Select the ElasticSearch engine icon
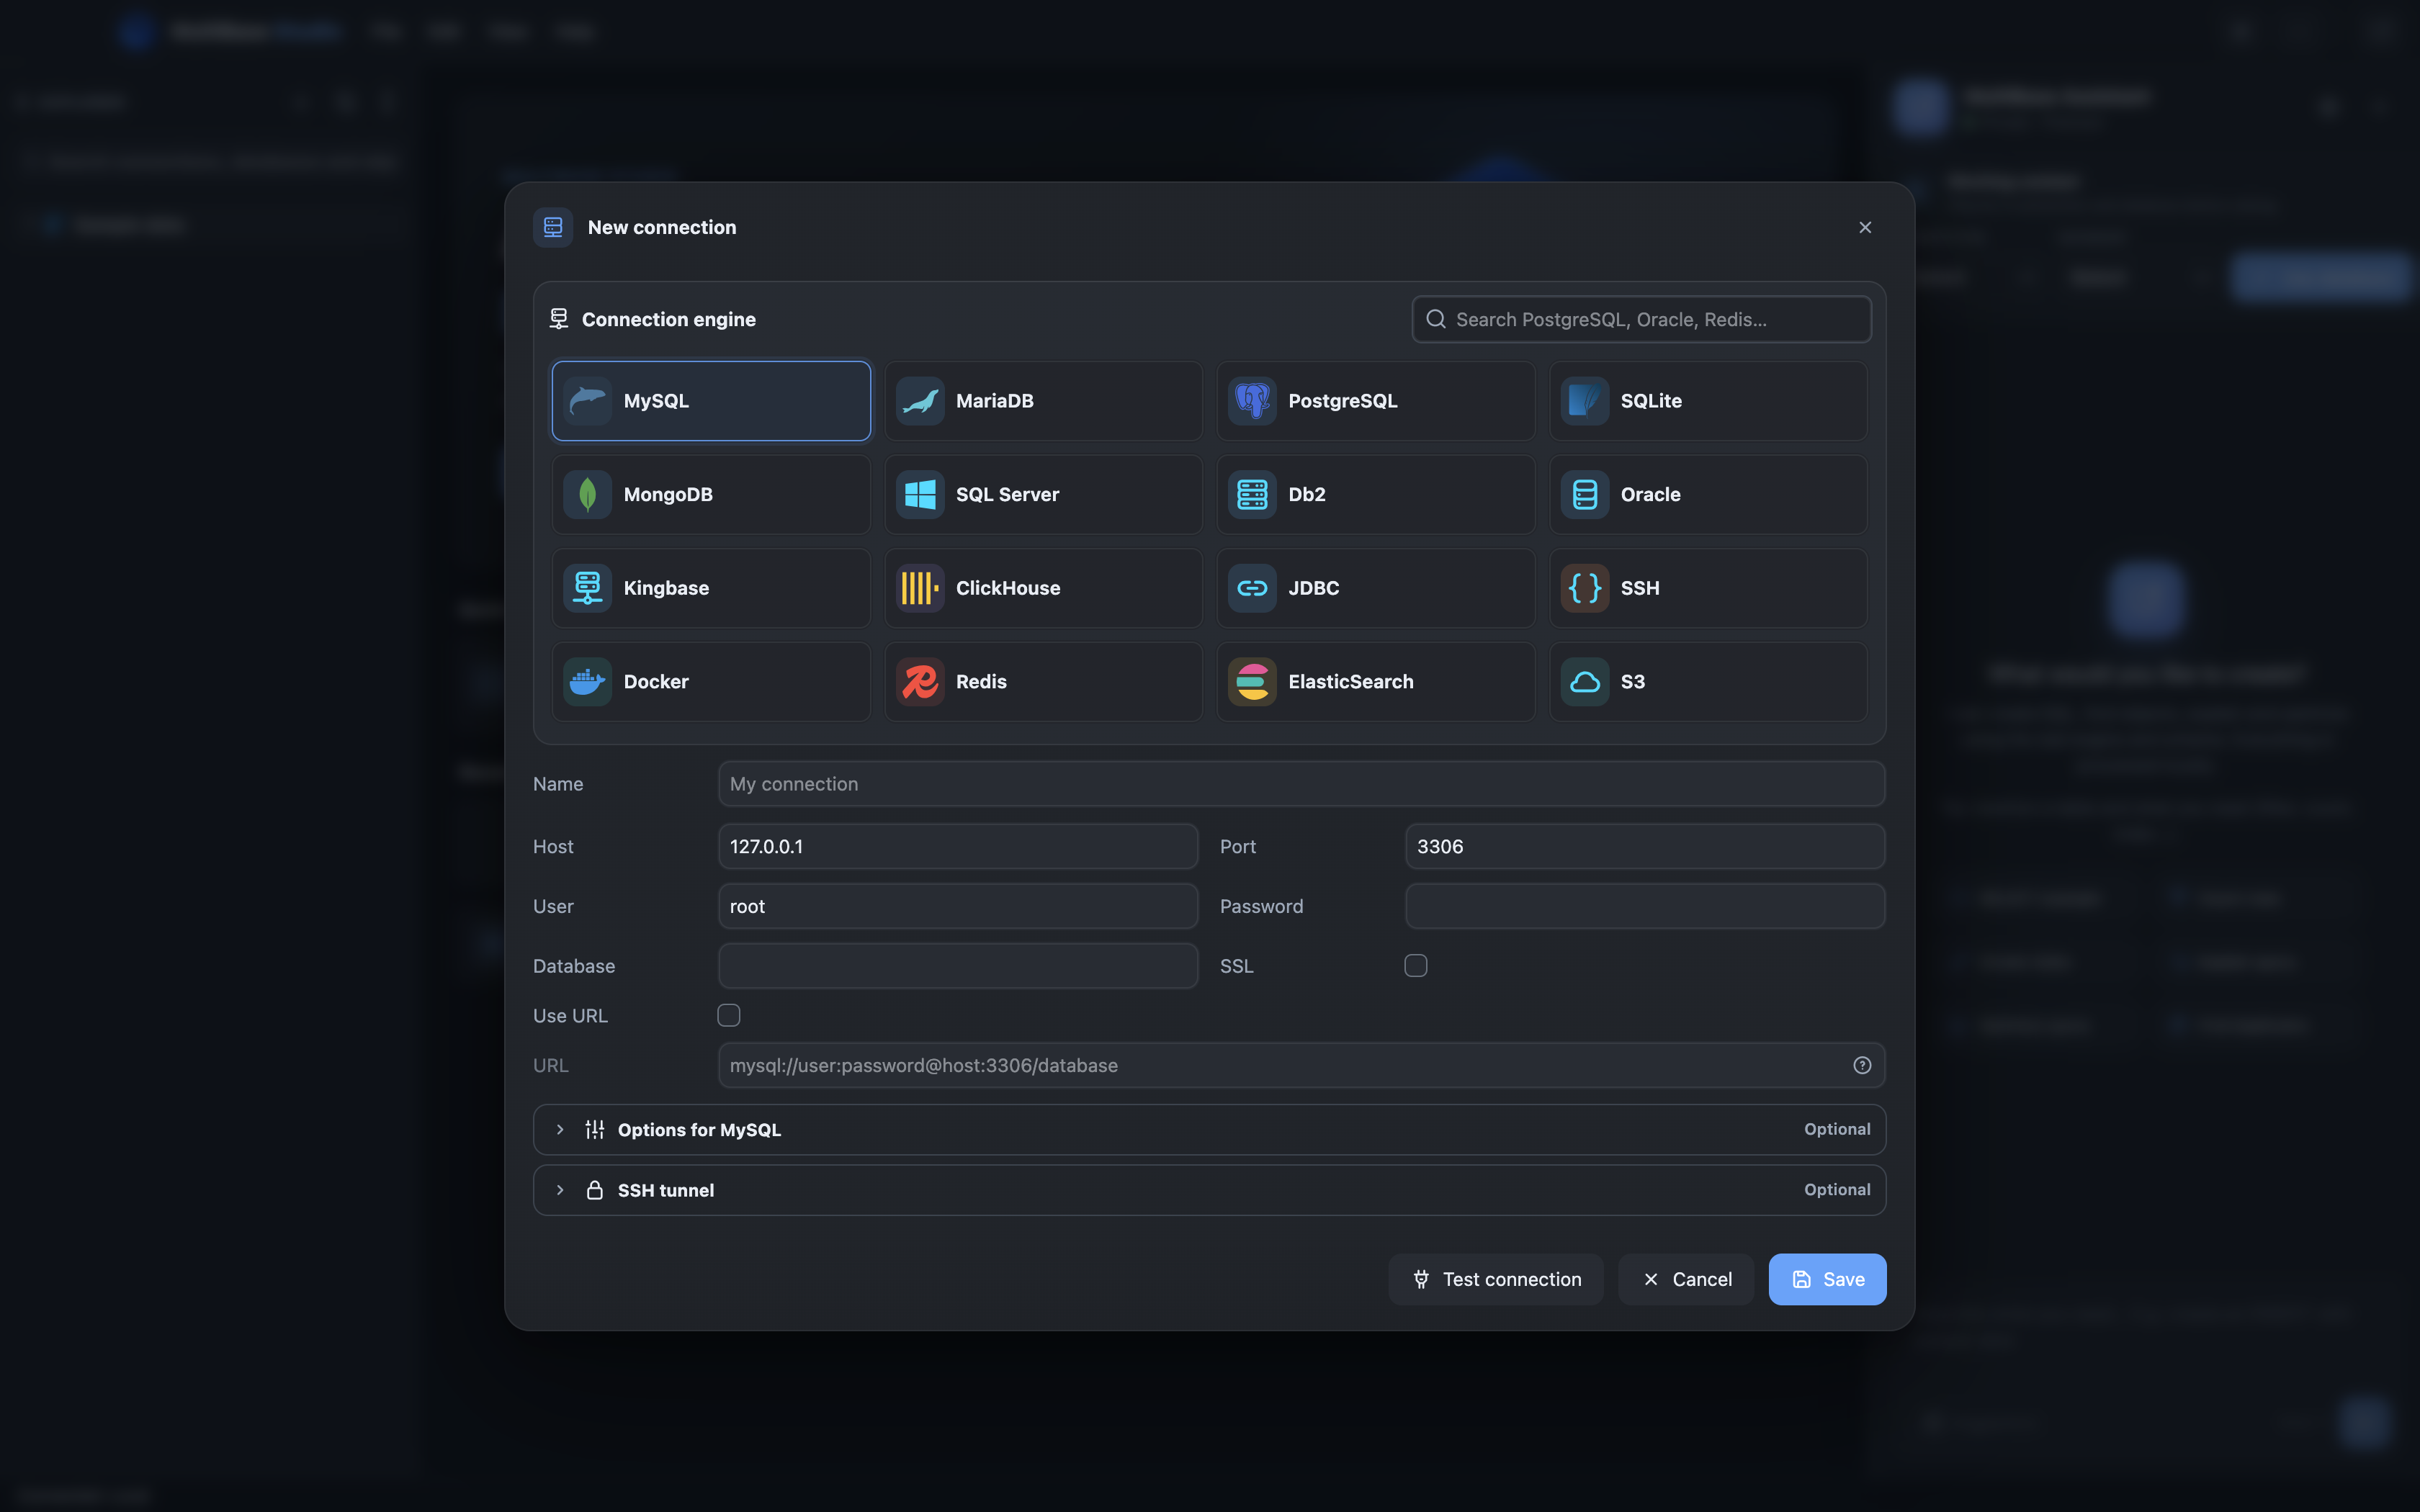The image size is (2420, 1512). tap(1252, 682)
